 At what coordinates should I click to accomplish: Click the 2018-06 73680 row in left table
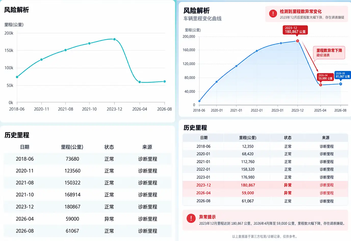[87, 159]
